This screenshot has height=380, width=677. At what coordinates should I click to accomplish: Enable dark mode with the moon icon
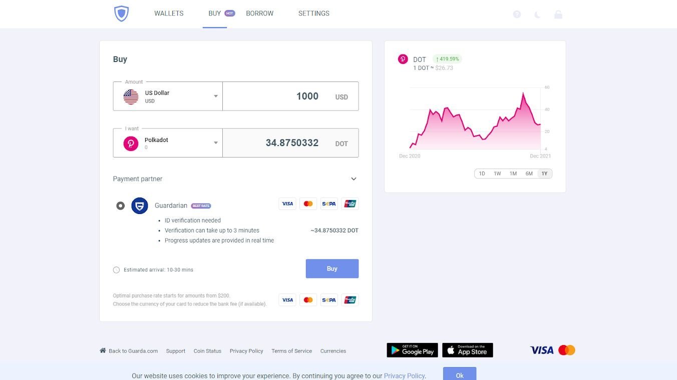(537, 13)
